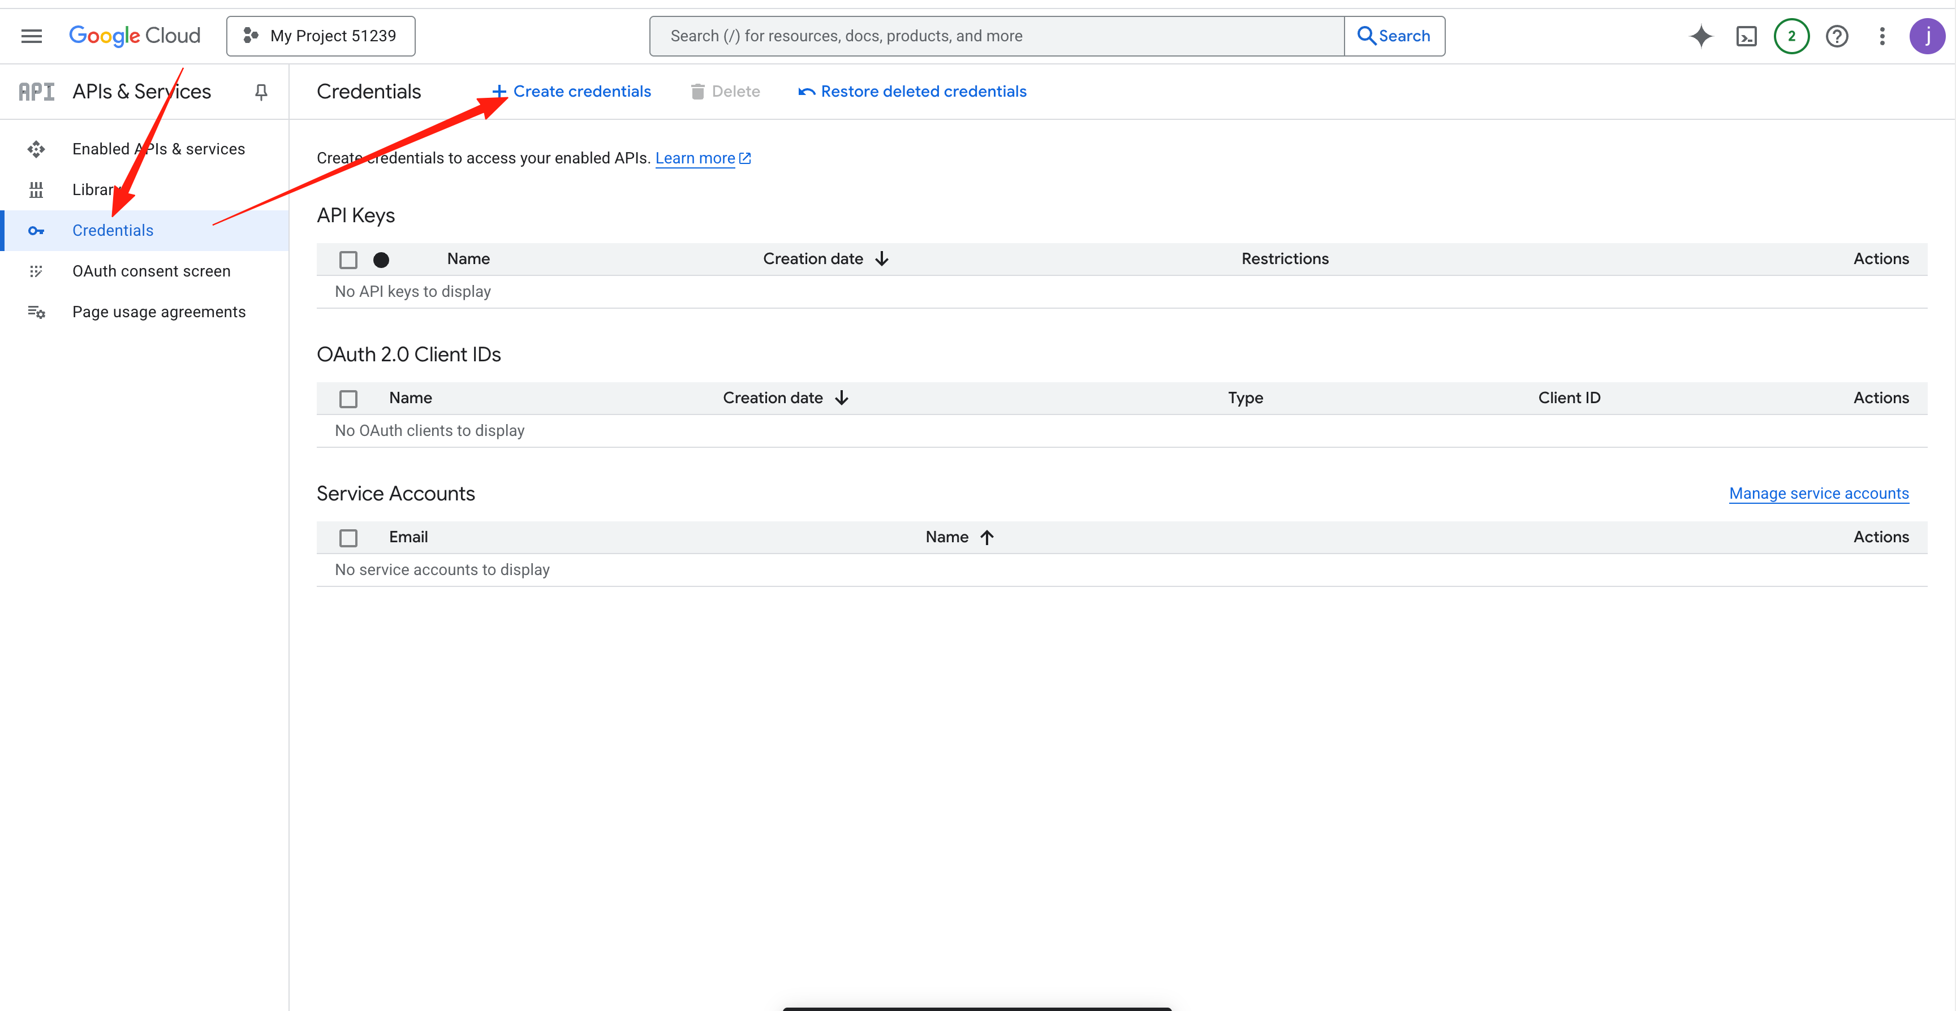
Task: Sort API Keys by Name column
Action: [468, 259]
